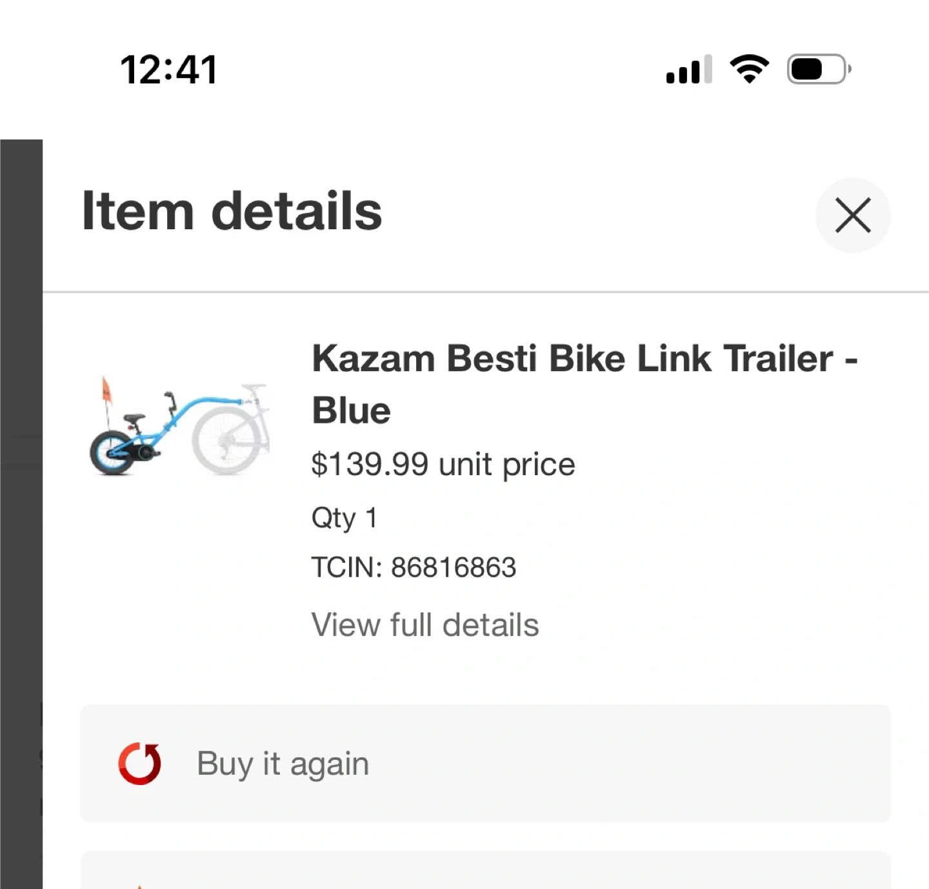Tap the orange safety flag in the product photo
Screen dimensions: 929x889
tap(106, 391)
